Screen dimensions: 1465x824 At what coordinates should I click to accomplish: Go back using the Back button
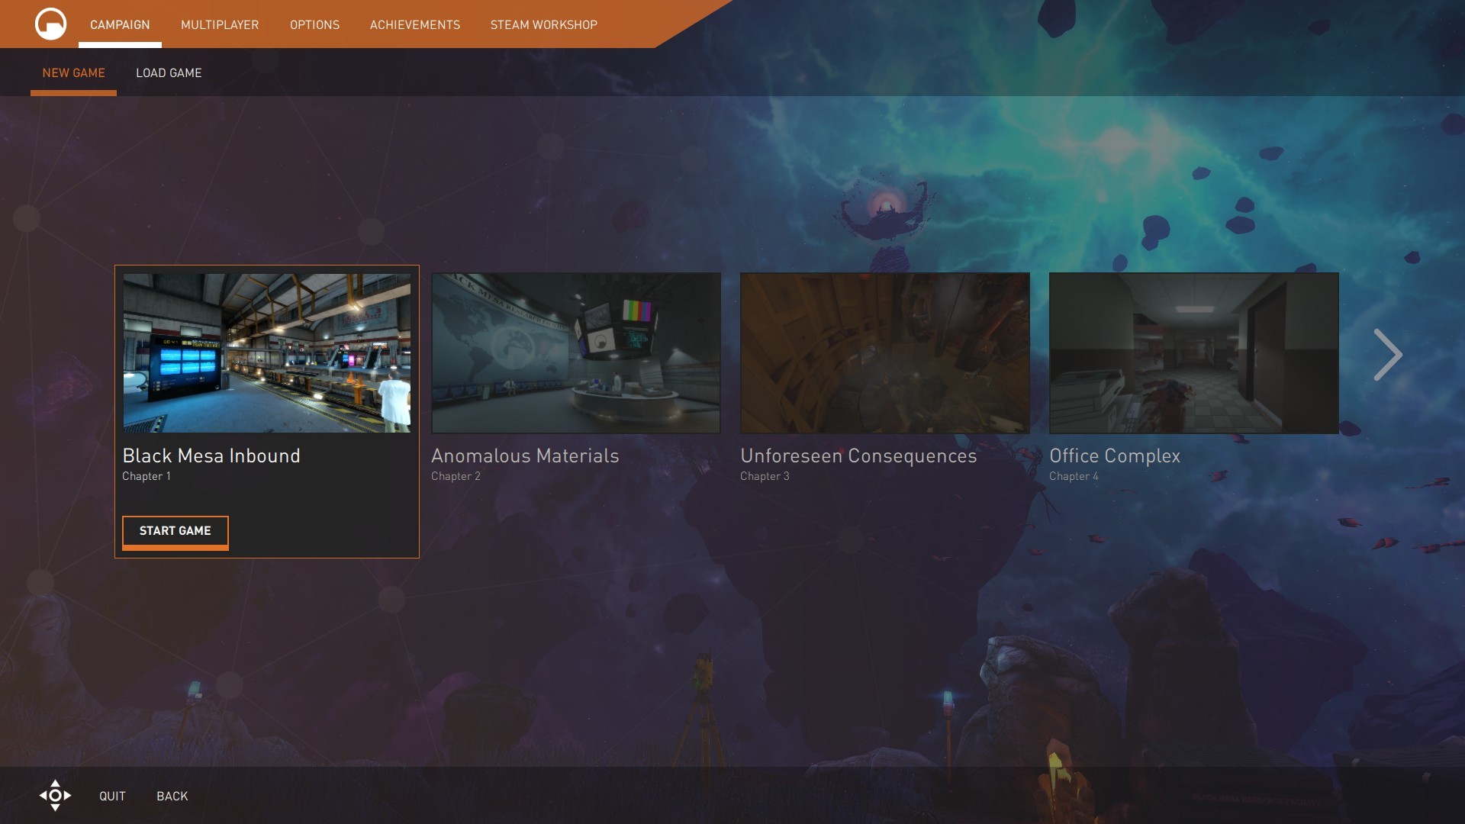[172, 796]
